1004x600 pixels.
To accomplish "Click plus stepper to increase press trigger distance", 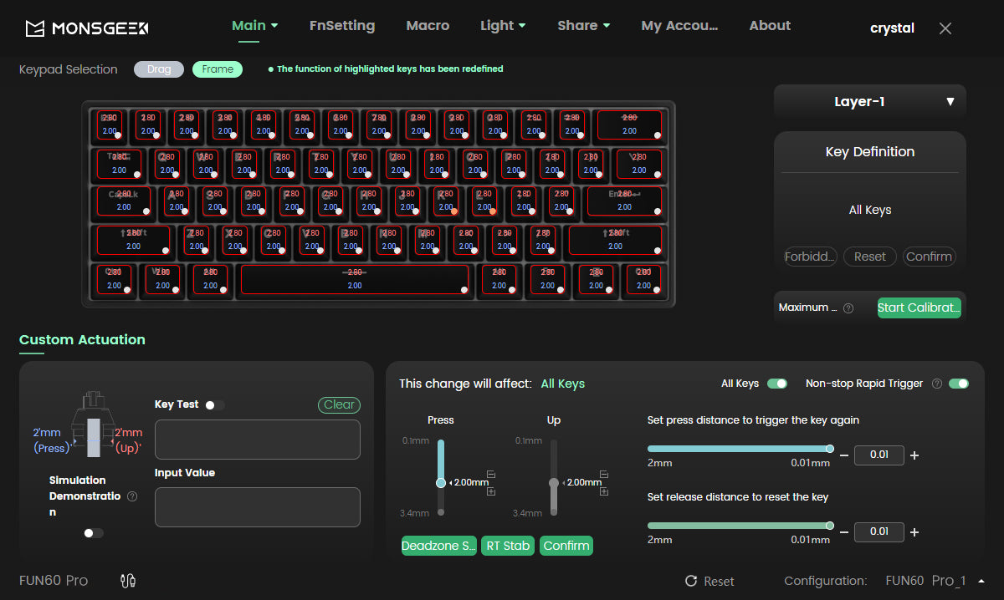I will pos(914,455).
